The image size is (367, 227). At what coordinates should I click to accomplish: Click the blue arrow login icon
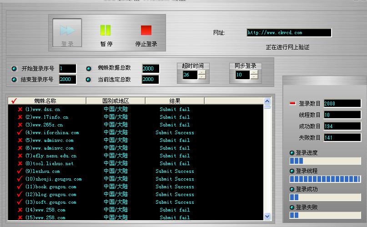click(x=67, y=30)
